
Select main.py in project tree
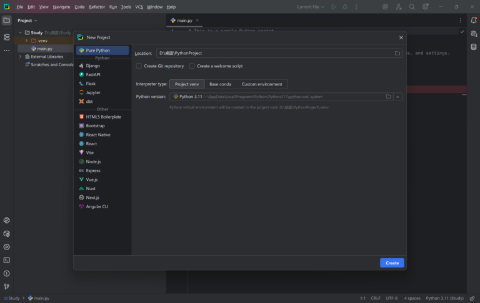coord(45,49)
